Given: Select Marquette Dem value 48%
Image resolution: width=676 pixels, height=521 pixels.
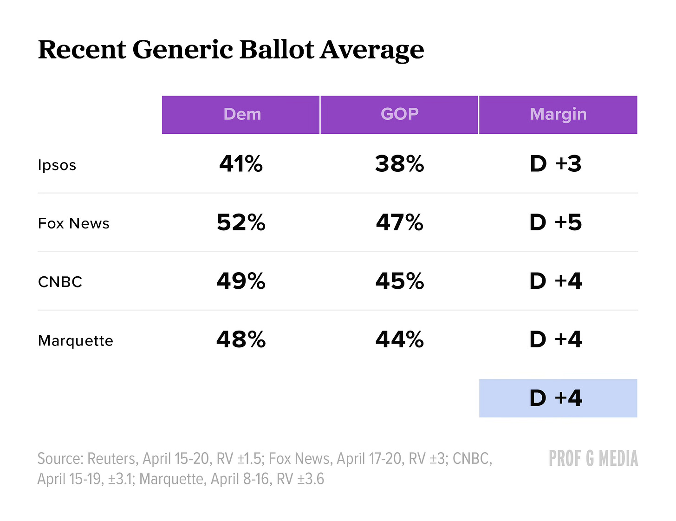Looking at the screenshot, I should [x=241, y=339].
